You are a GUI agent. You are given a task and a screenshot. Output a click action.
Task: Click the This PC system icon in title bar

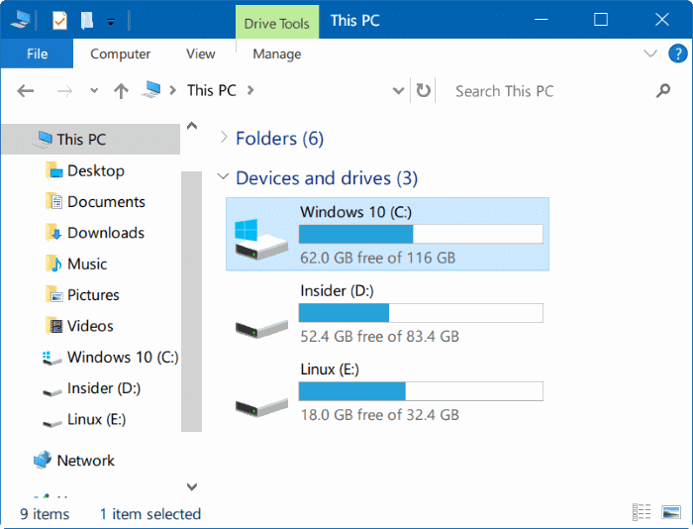(x=21, y=20)
